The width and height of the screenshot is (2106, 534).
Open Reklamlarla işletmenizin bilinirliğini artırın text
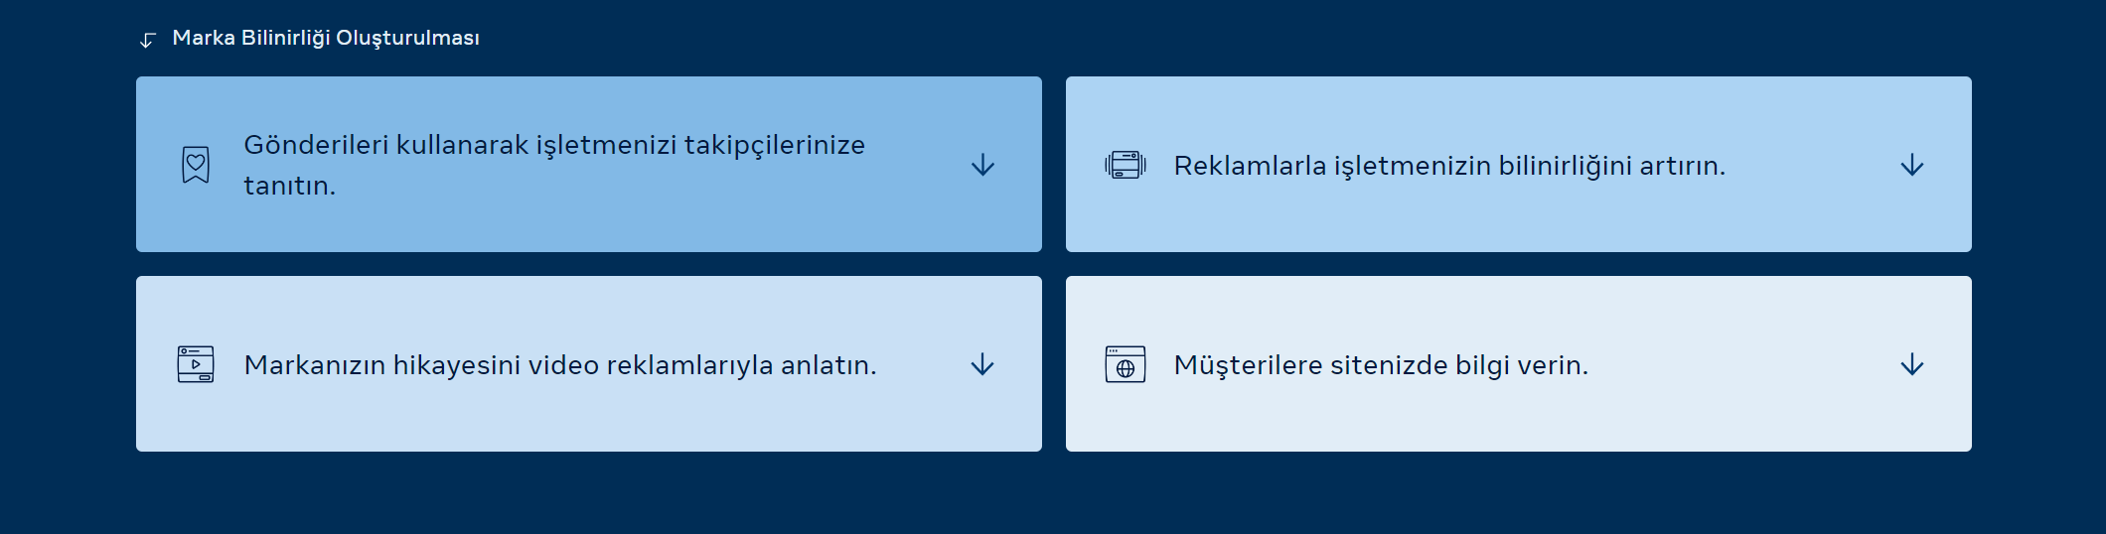click(1449, 166)
